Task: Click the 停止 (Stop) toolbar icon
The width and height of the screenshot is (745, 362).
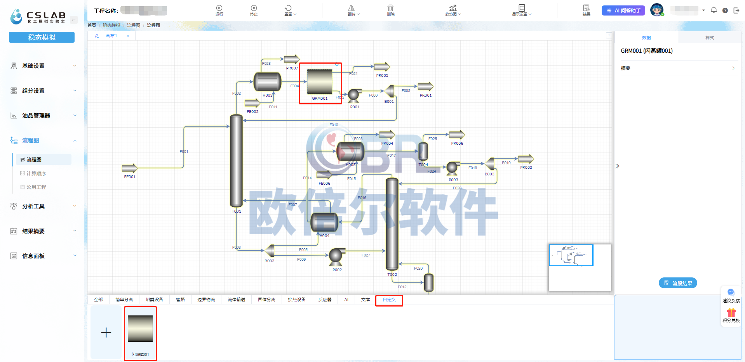Action: 254,10
